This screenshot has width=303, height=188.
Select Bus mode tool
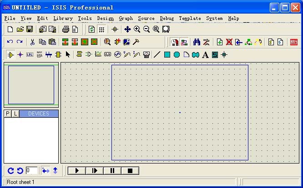[49, 55]
